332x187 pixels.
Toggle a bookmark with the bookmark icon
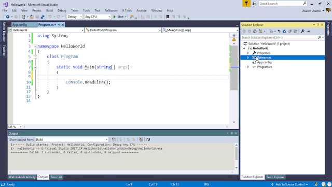168,17
